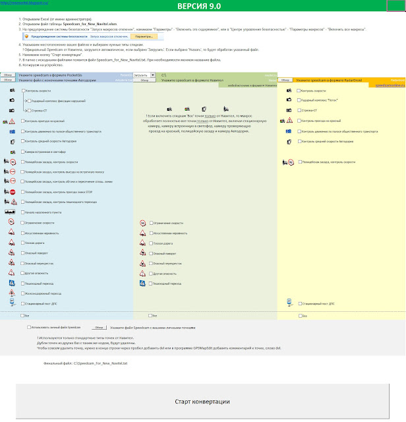
Task: Click Обзор button for Автодория end points file
Action: point(8,80)
